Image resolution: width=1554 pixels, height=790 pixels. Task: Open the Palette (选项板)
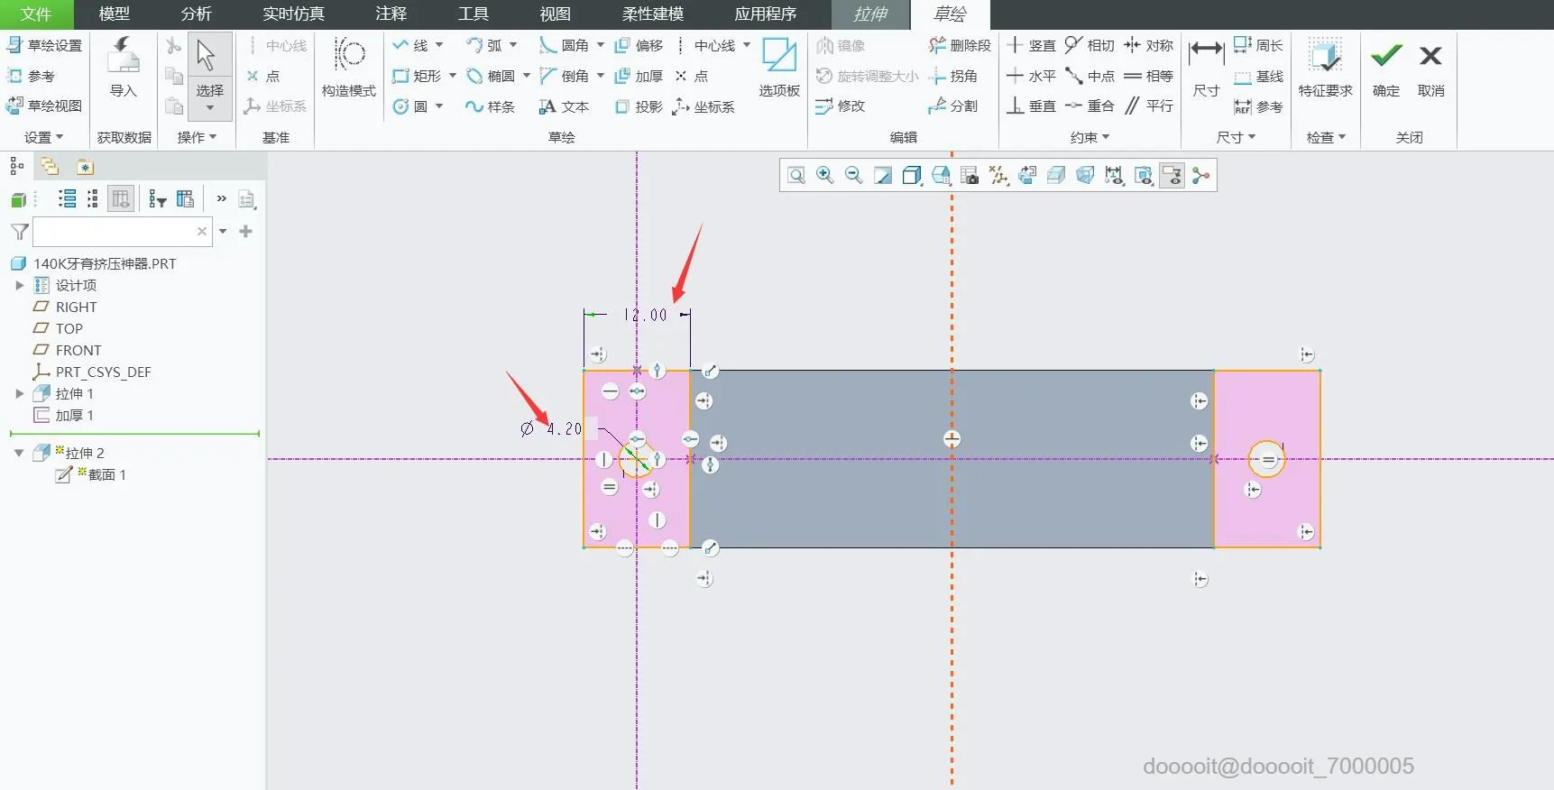click(x=779, y=67)
